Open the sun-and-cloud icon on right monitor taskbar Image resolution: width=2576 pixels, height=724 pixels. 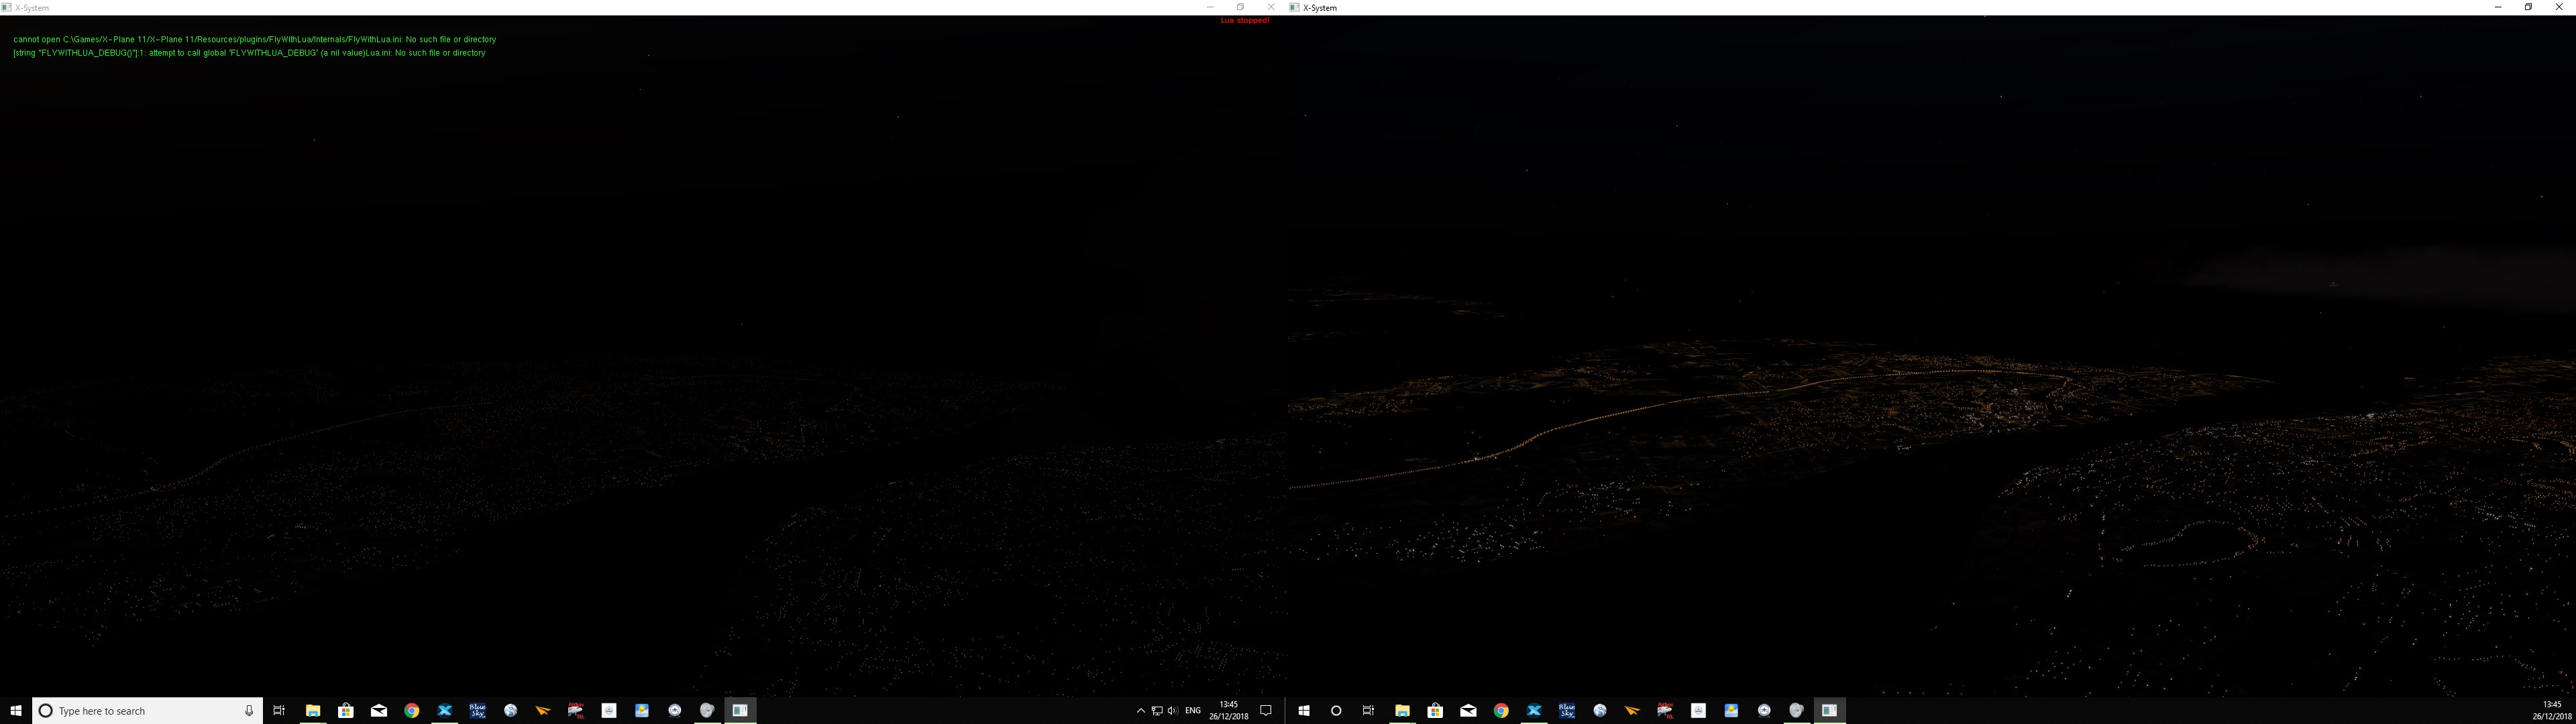click(1731, 710)
